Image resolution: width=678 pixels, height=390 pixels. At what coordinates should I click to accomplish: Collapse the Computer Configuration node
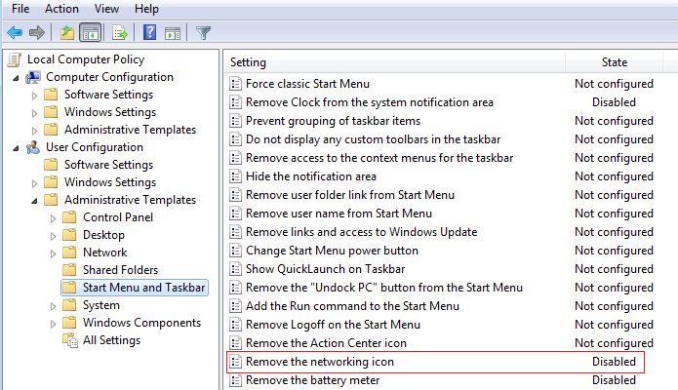point(18,78)
